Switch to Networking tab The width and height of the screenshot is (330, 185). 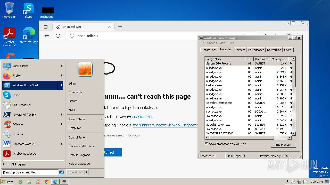[x=274, y=50]
